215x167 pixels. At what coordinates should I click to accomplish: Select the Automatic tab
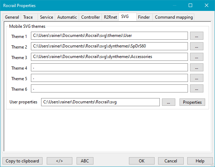(x=67, y=17)
